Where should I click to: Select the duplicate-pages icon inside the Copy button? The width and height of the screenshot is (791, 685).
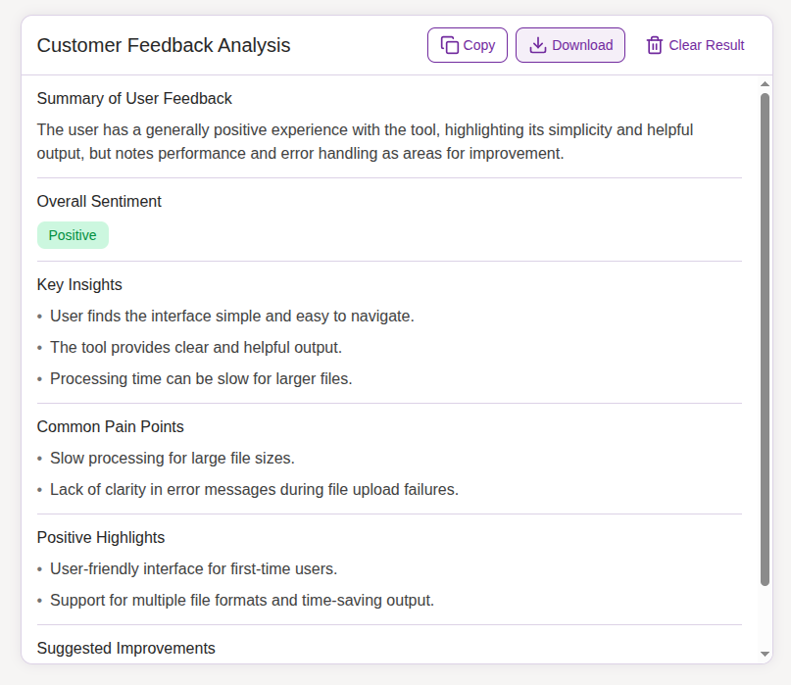[448, 44]
